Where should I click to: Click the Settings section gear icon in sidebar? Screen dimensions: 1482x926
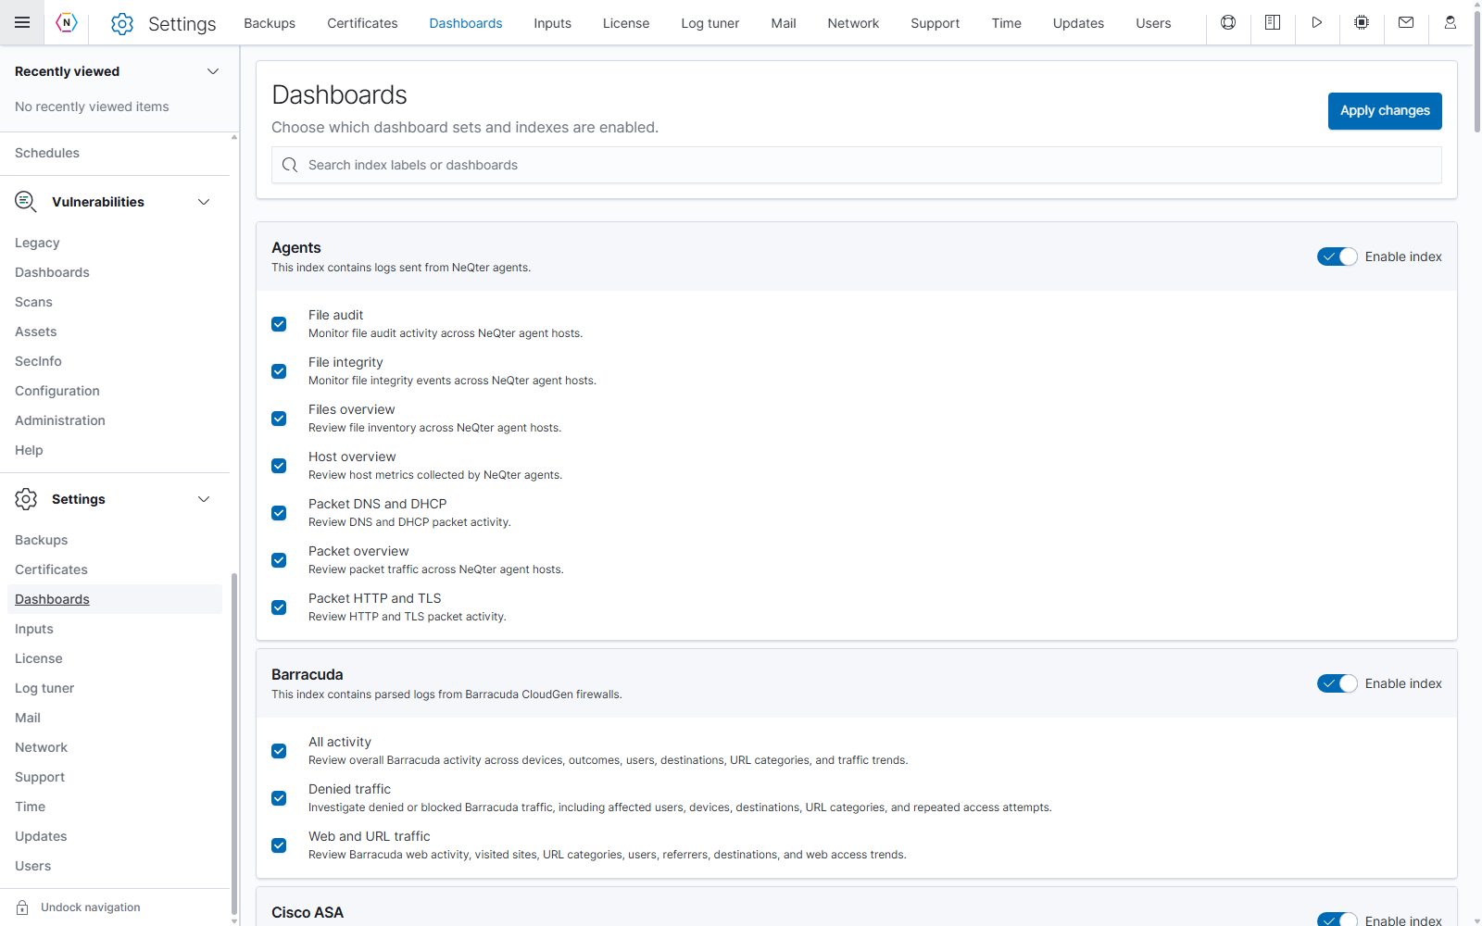pyautogui.click(x=26, y=499)
